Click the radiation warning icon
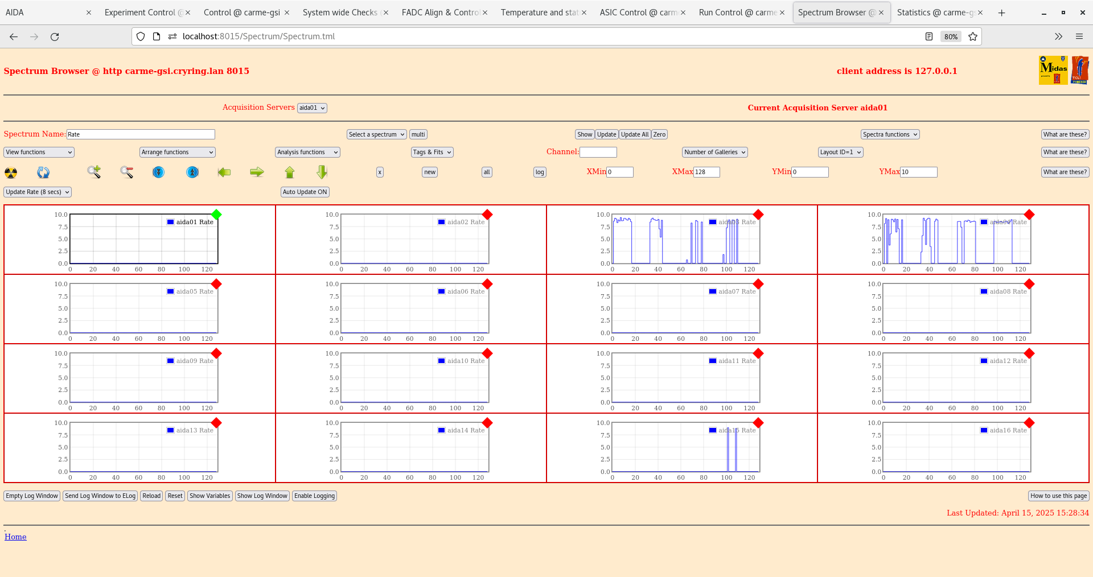1093x577 pixels. [x=11, y=172]
